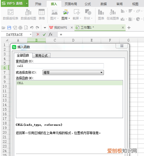Click the Online Chart (在线图表) icon

tap(113, 12)
